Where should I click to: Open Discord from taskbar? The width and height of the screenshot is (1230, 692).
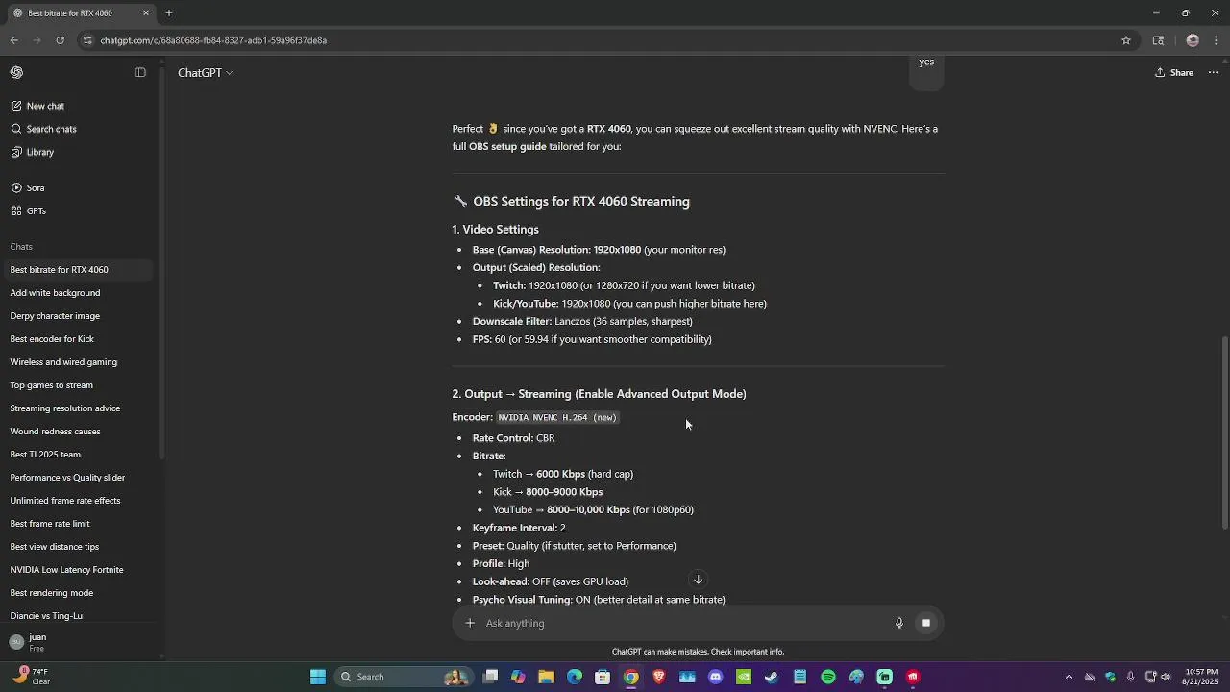click(715, 677)
